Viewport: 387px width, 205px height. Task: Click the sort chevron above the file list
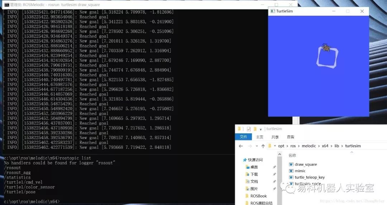click(352, 152)
